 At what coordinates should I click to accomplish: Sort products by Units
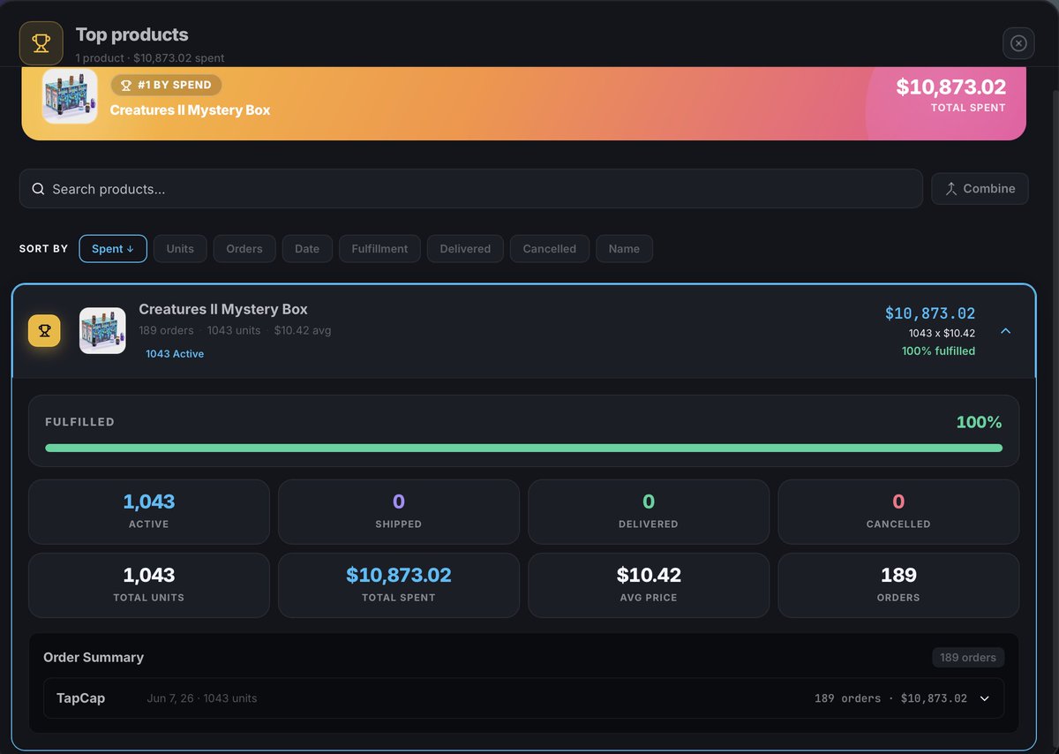click(180, 249)
